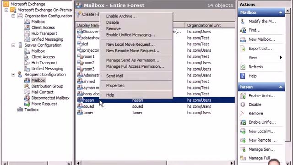Click Client Access icon under Organization Configuration
Viewport: 293px width, 165px height.
coord(27,27)
